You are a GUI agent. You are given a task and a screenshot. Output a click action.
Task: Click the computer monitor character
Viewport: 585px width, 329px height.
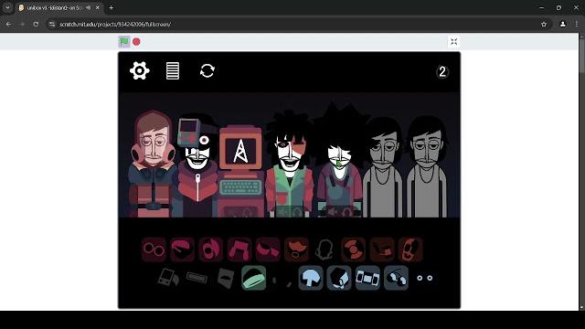[240, 172]
